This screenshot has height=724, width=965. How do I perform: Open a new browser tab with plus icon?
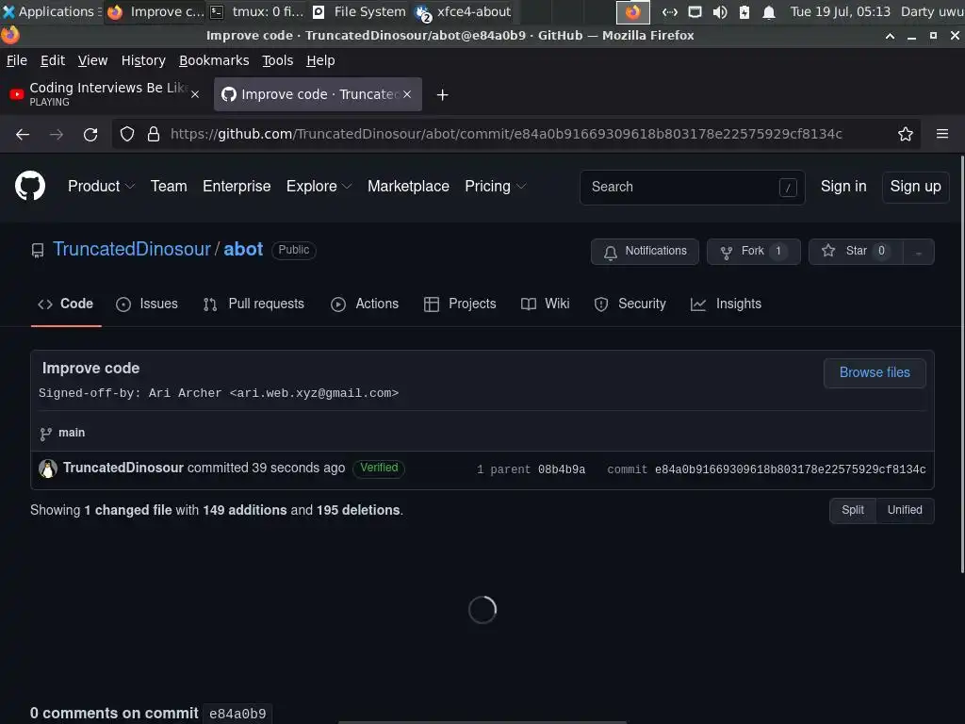point(442,95)
